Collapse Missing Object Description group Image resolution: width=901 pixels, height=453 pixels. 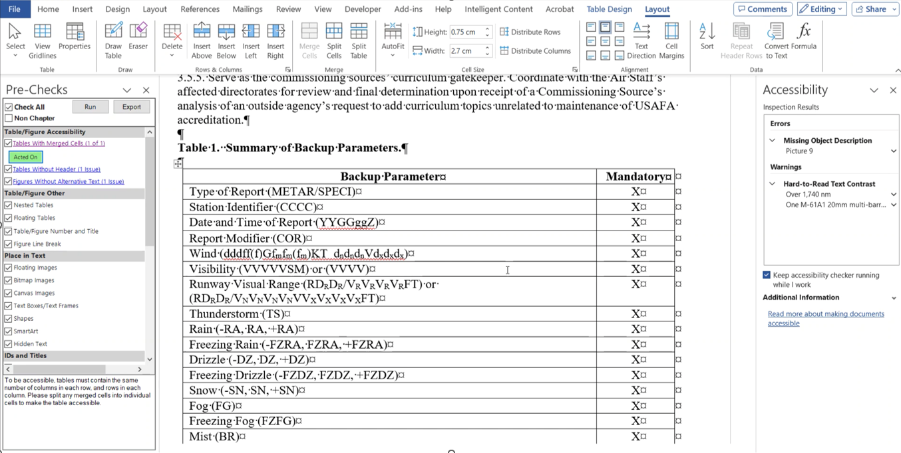pyautogui.click(x=772, y=141)
